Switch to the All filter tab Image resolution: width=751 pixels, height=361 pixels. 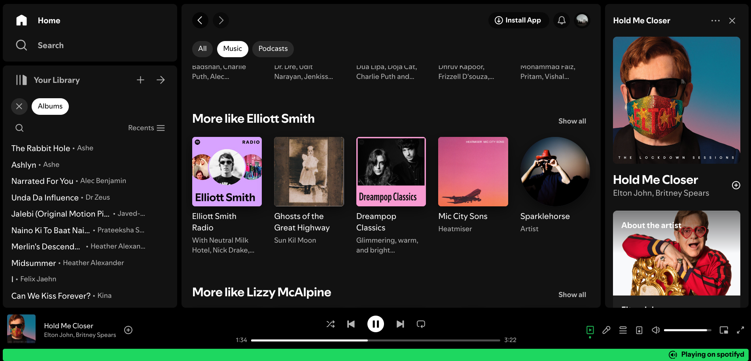click(202, 49)
